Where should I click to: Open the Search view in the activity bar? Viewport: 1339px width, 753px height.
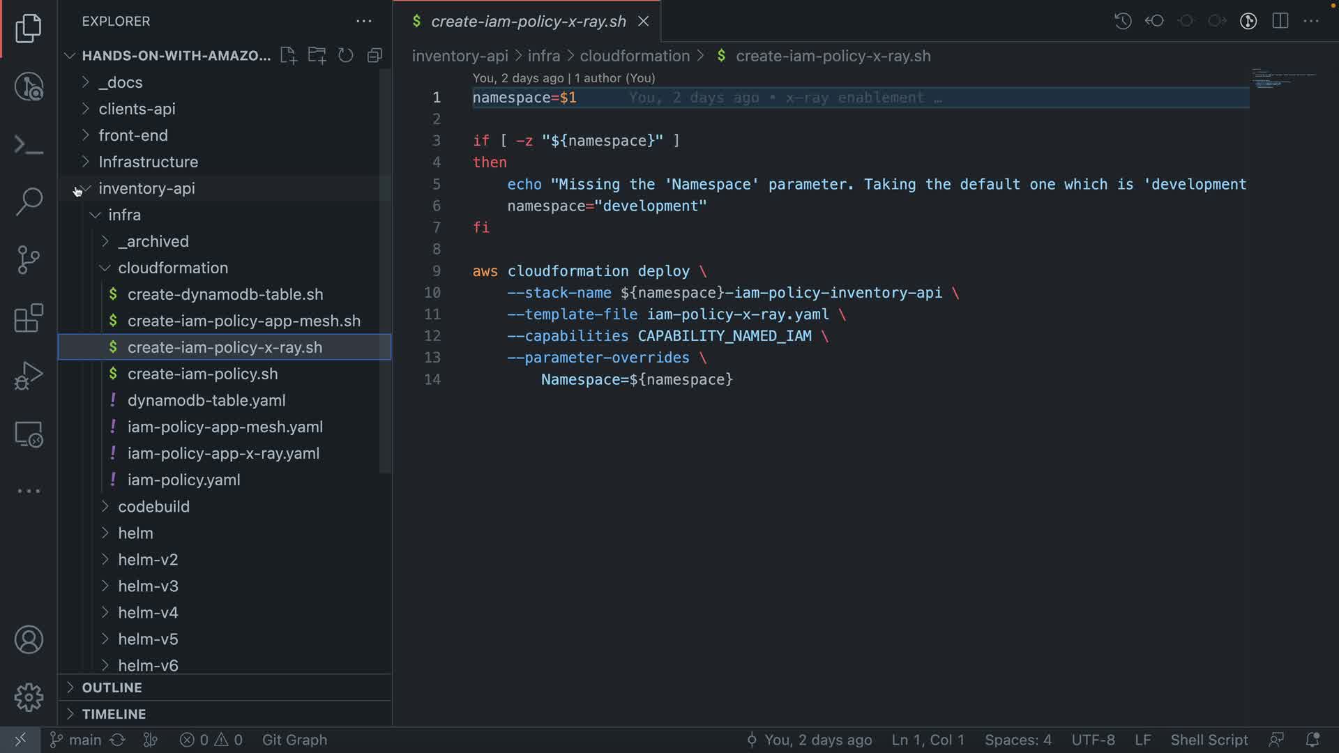[29, 201]
